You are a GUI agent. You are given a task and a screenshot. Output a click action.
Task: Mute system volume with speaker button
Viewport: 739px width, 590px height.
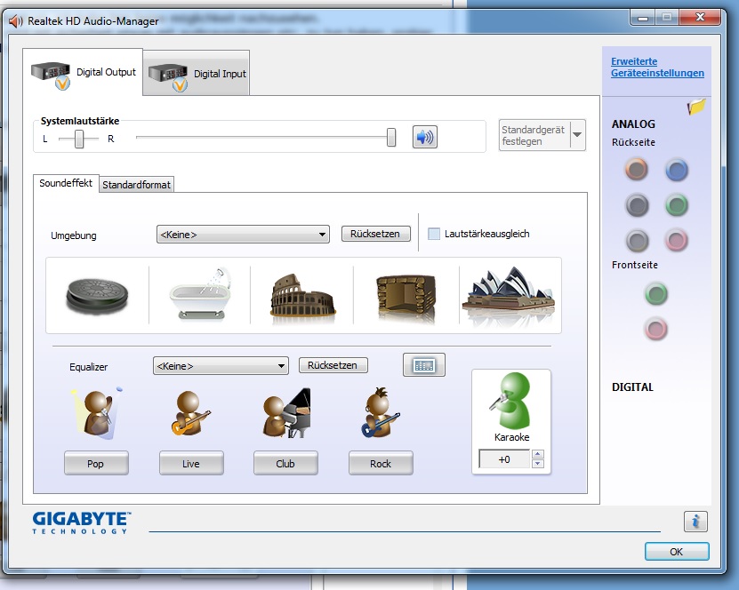click(425, 137)
